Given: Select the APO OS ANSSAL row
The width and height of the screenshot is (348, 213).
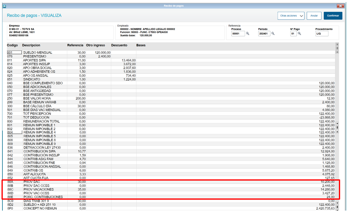Looking at the screenshot, I should click(171, 75).
